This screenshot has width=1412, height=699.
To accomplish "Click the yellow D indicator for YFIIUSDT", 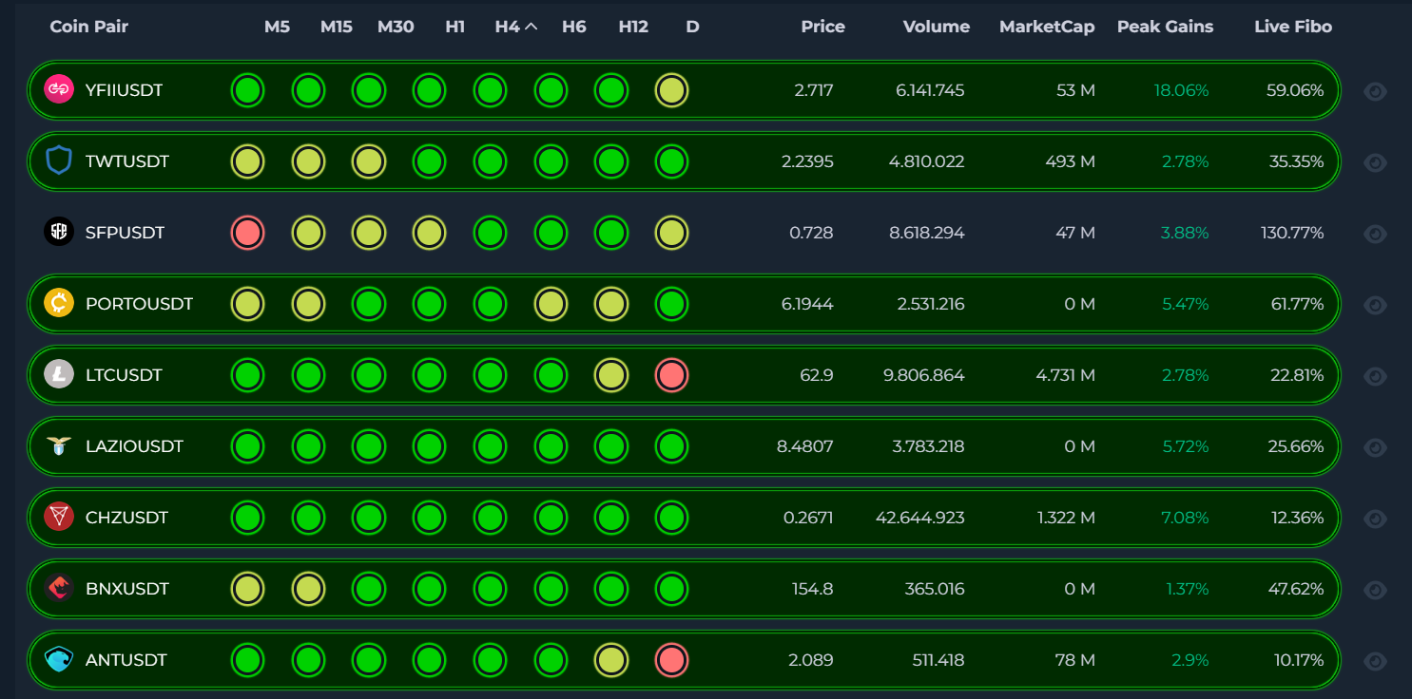I will pos(671,90).
